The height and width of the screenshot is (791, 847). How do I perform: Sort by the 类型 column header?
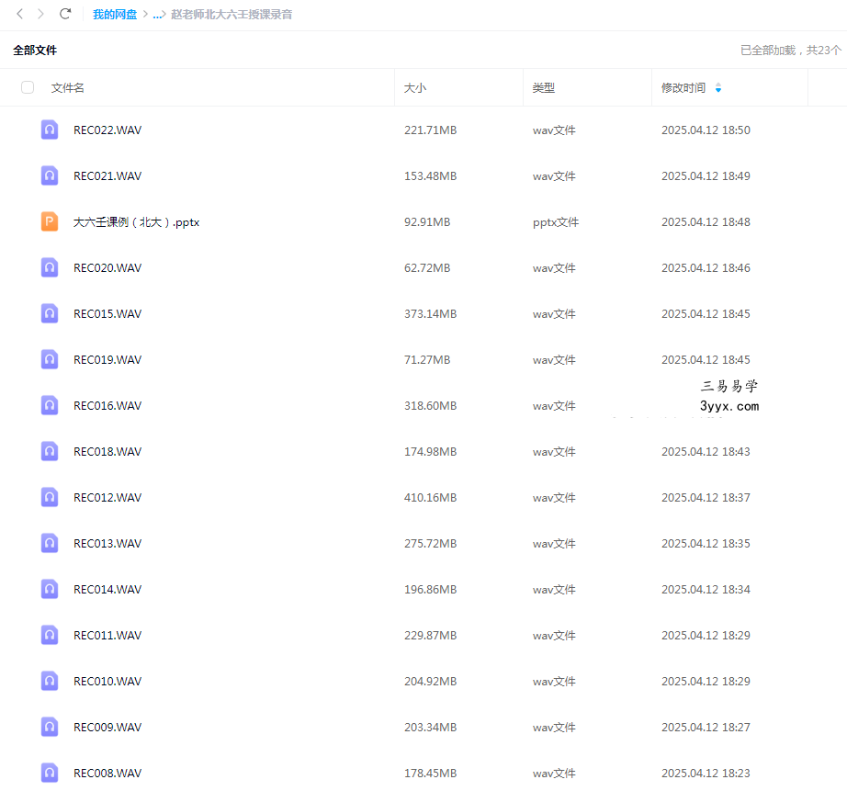544,88
